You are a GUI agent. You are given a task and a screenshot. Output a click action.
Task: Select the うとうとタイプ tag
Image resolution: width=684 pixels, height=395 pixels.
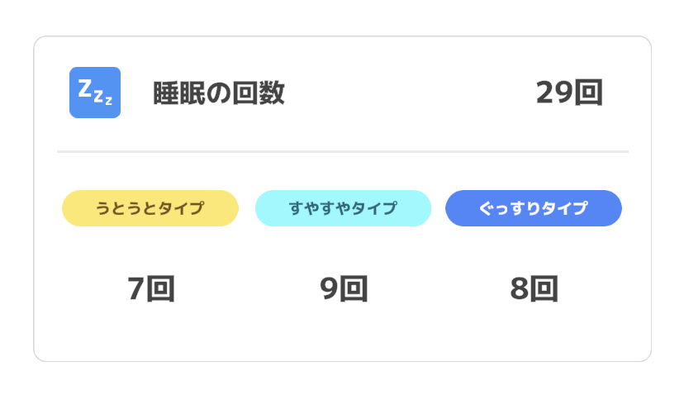pyautogui.click(x=150, y=208)
